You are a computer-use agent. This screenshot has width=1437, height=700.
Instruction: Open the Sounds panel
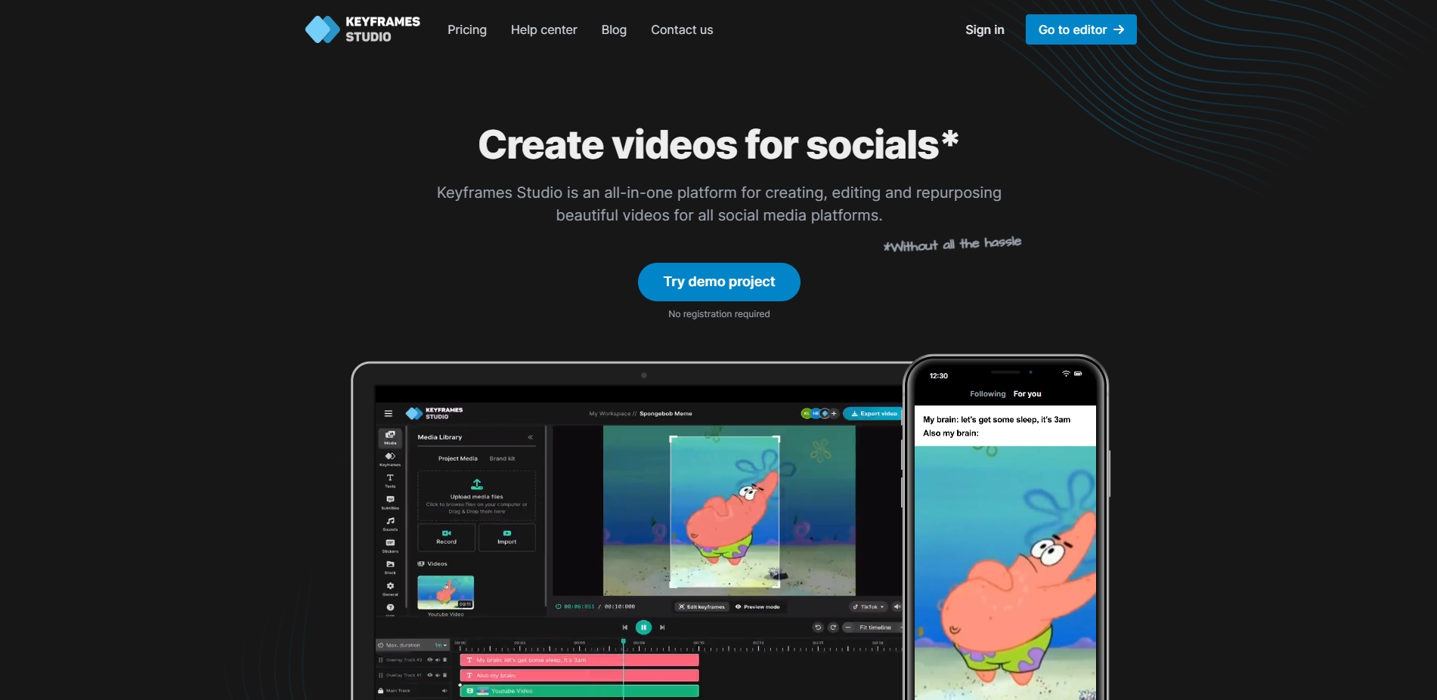tap(389, 521)
